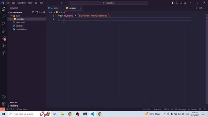This screenshot has width=208, height=117.
Task: Open errors and warnings count in status bar
Action: click(x=10, y=109)
